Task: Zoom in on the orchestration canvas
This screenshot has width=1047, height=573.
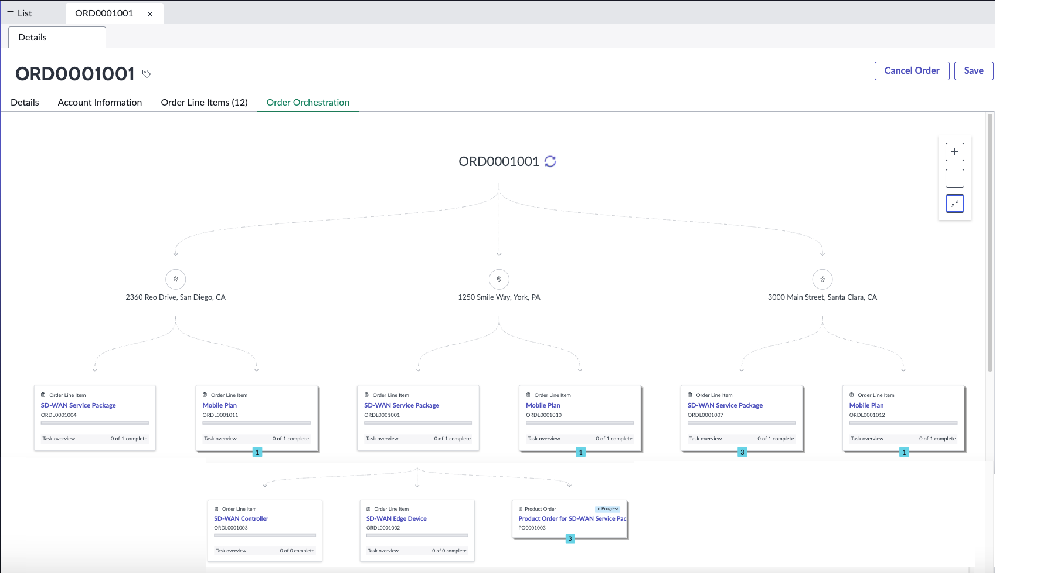Action: point(955,152)
